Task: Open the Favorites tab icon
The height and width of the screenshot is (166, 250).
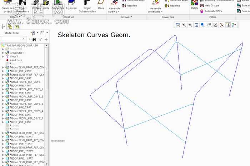Action: tap(16, 26)
